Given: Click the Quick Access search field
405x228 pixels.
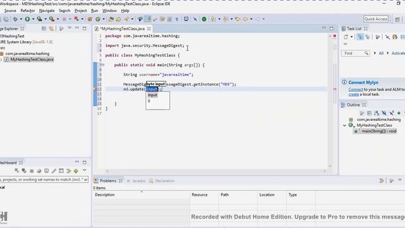Looking at the screenshot, I should 376,19.
